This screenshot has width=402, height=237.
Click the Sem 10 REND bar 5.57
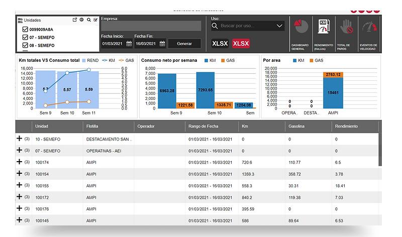(x=67, y=90)
